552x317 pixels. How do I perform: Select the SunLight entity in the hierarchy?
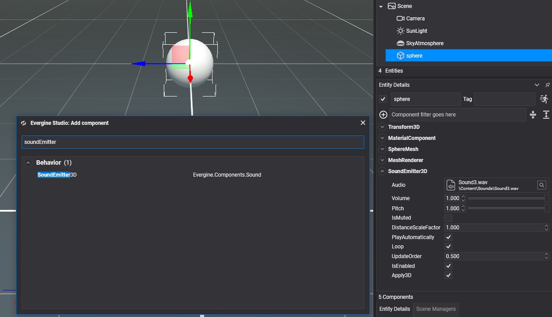pos(416,31)
